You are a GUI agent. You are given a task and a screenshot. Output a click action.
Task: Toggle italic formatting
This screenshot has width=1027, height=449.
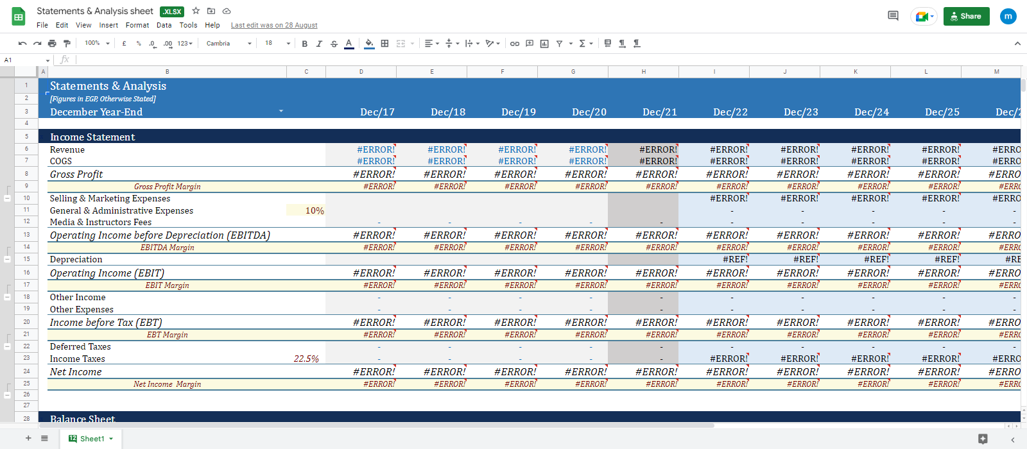click(319, 44)
